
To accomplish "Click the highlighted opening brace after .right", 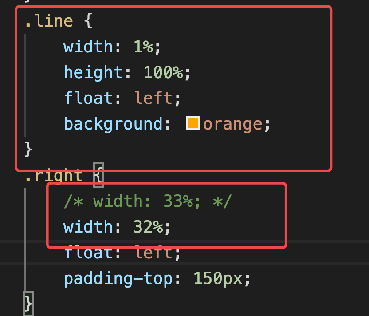I will pos(98,176).
